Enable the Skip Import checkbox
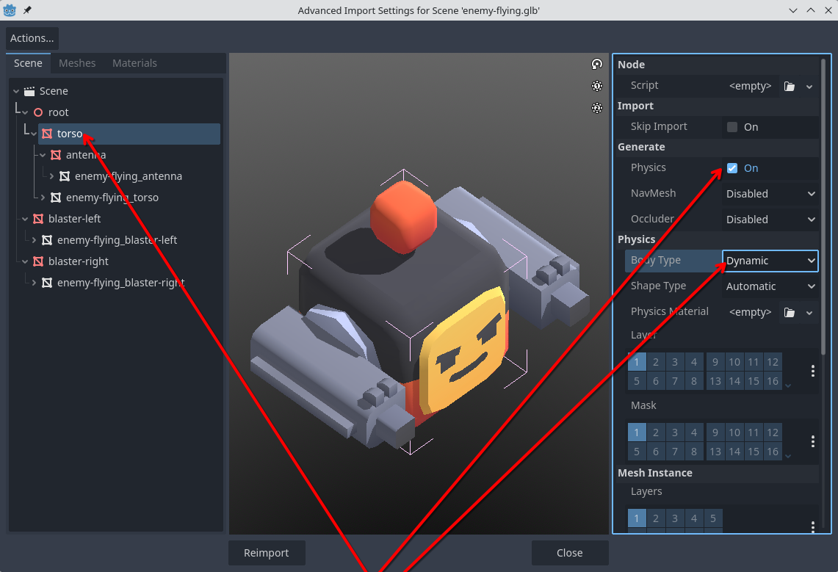The height and width of the screenshot is (572, 838). click(x=732, y=127)
